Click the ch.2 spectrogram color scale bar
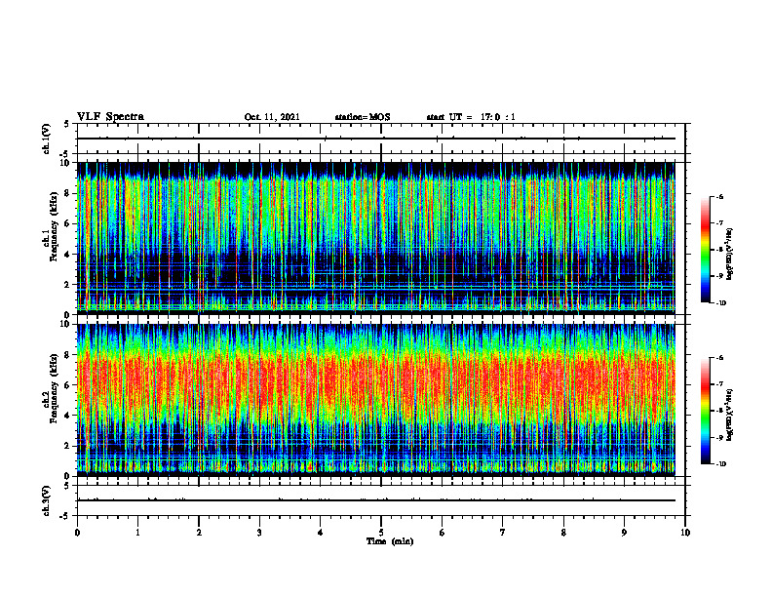 click(705, 411)
